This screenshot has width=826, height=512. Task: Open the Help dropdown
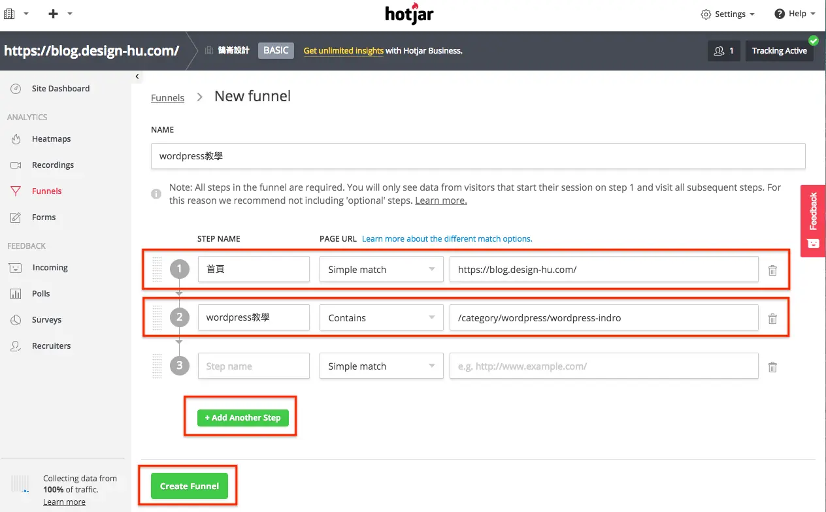795,14
